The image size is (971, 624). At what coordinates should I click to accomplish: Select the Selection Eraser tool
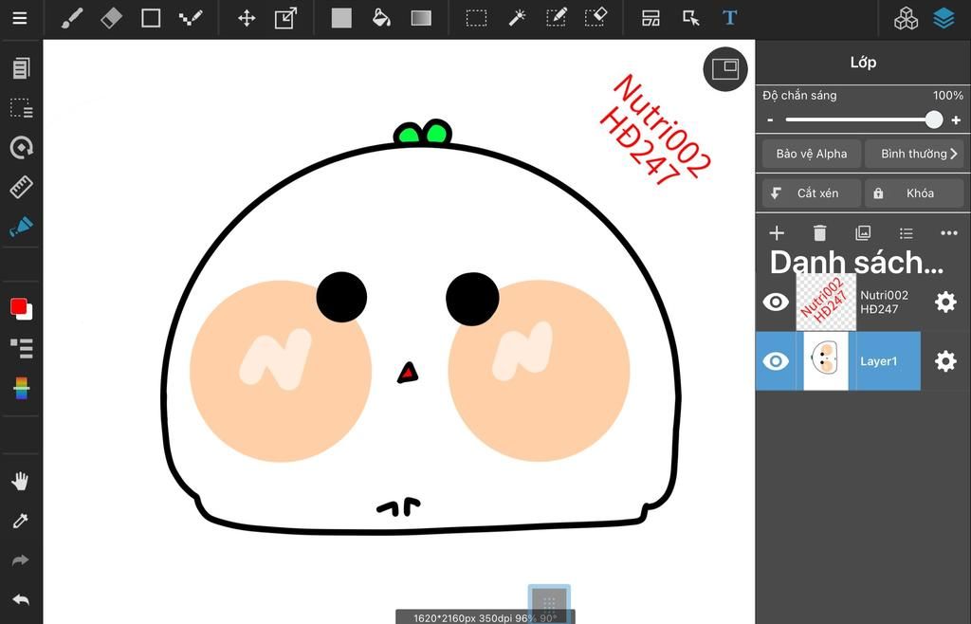[x=595, y=18]
